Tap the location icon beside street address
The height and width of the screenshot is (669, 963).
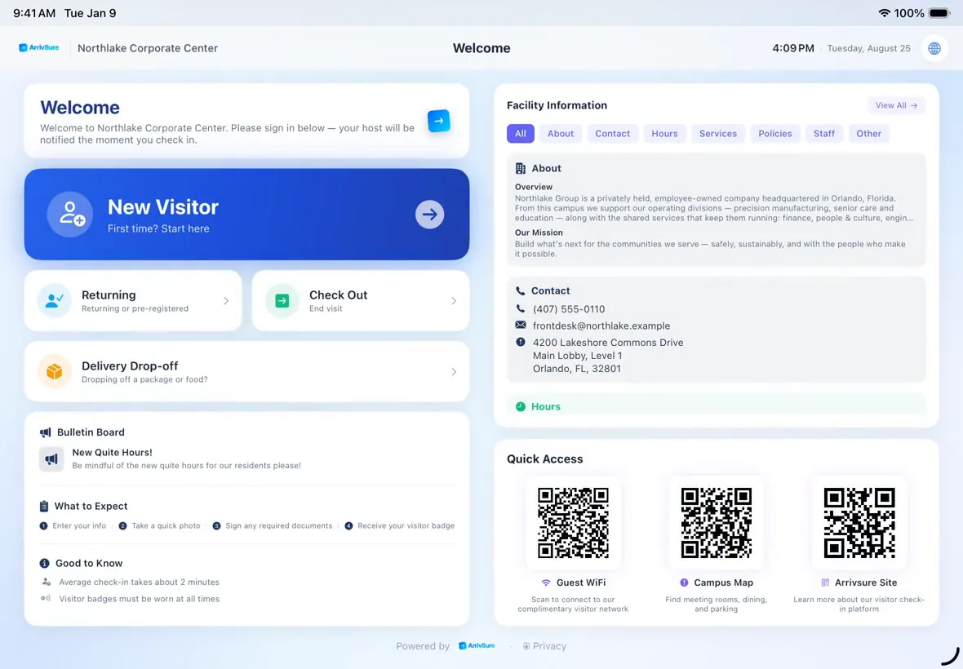520,342
